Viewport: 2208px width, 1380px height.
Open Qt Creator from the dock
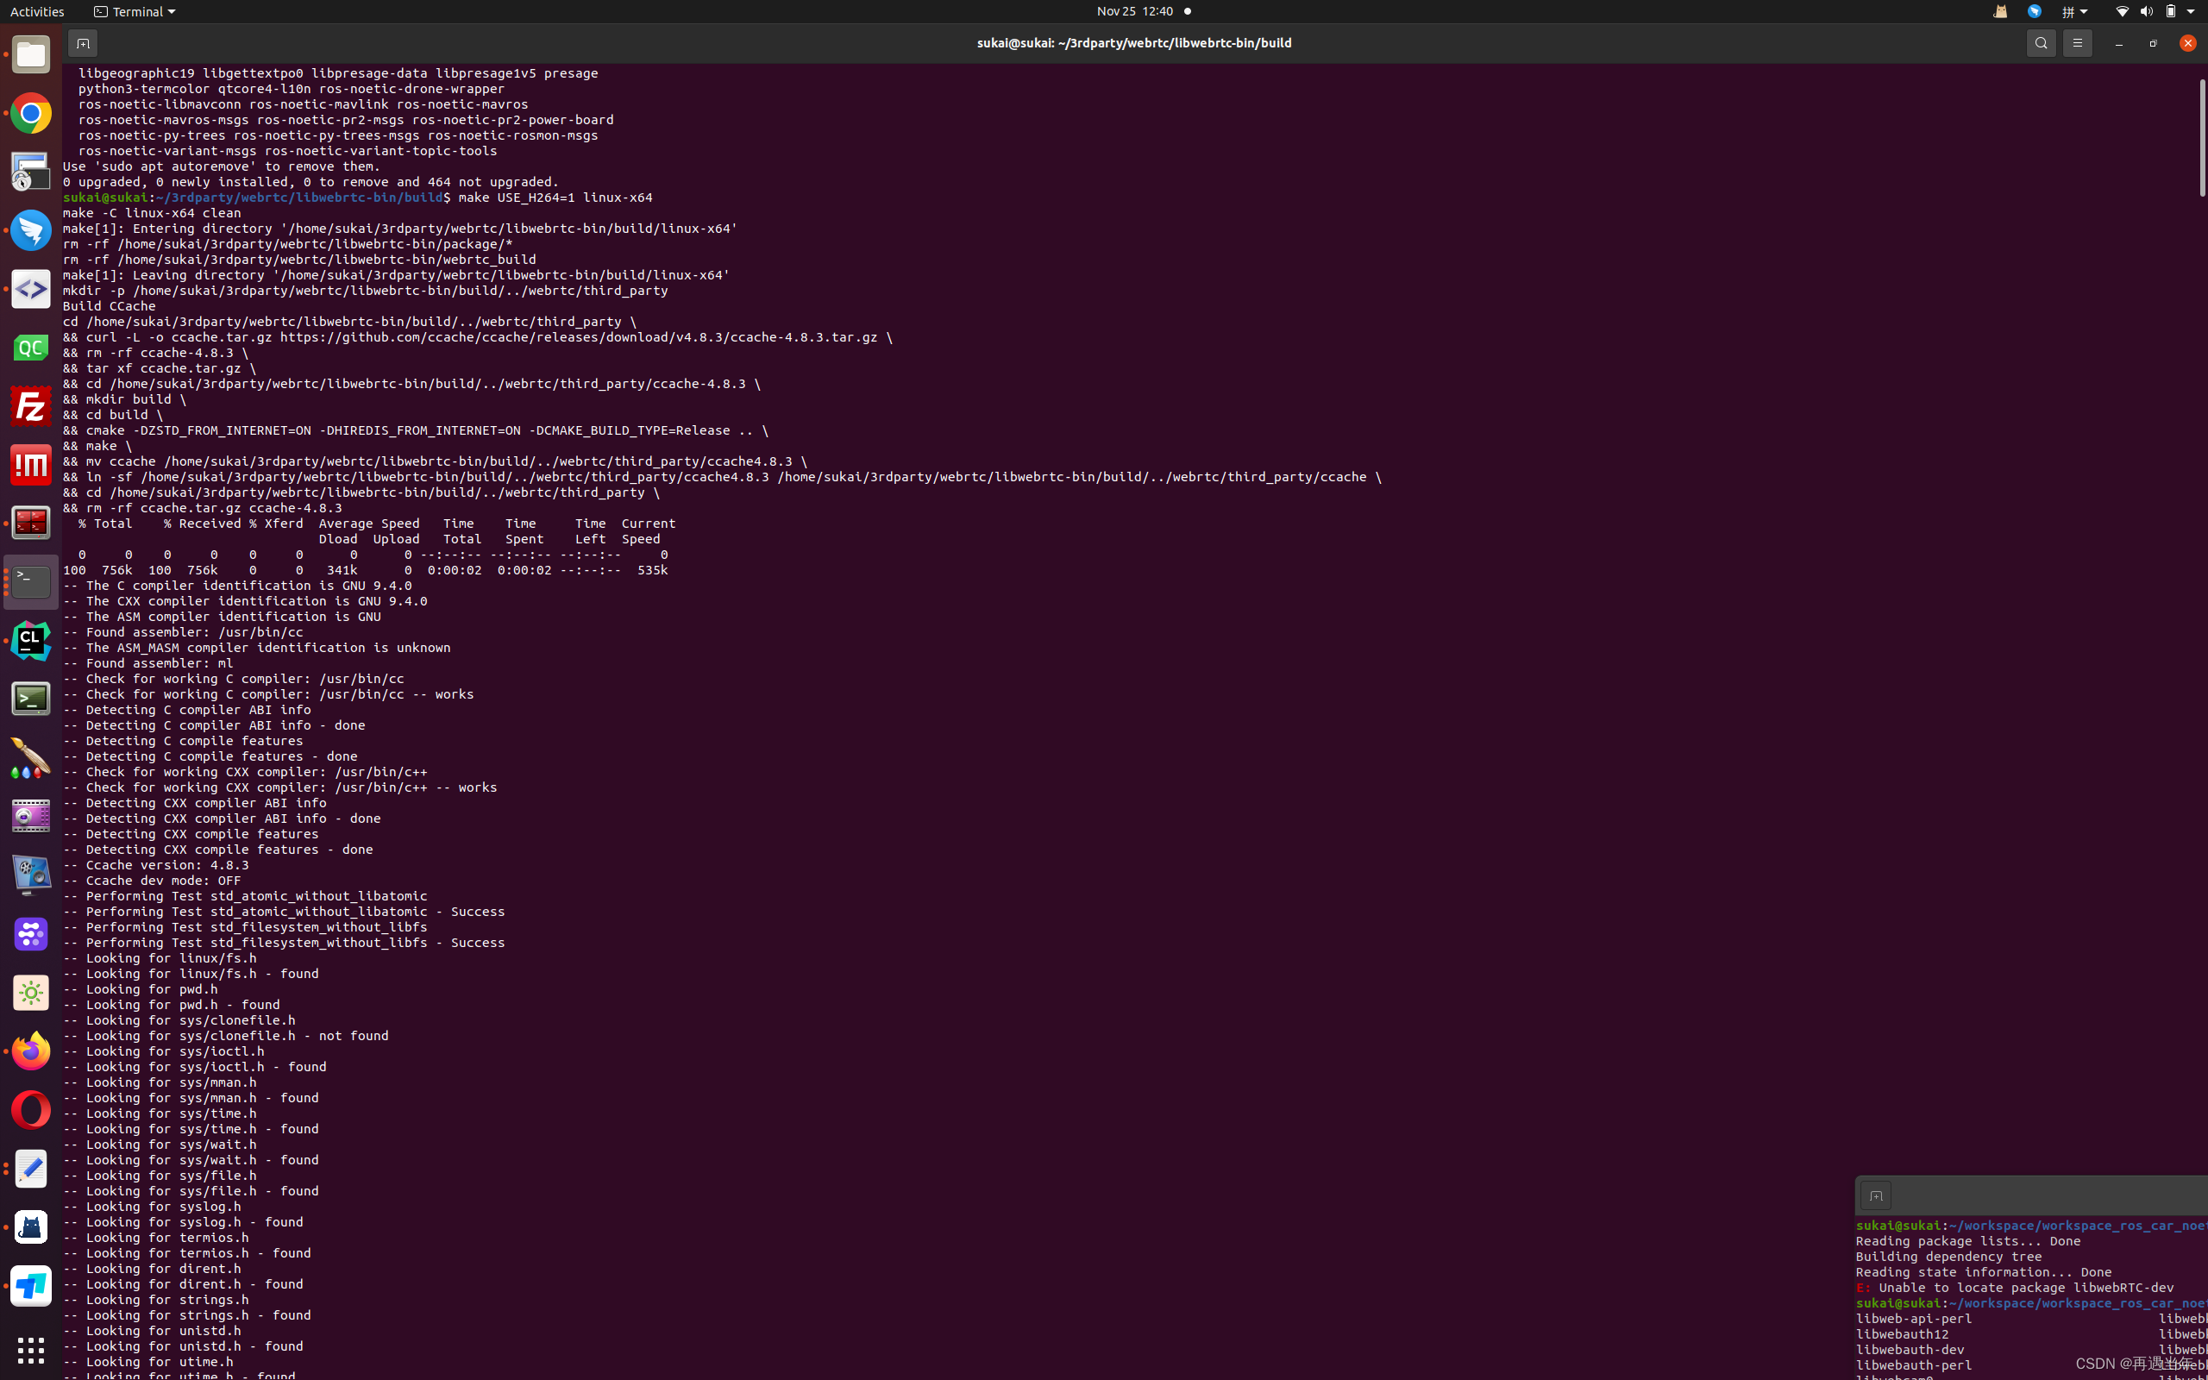point(30,348)
